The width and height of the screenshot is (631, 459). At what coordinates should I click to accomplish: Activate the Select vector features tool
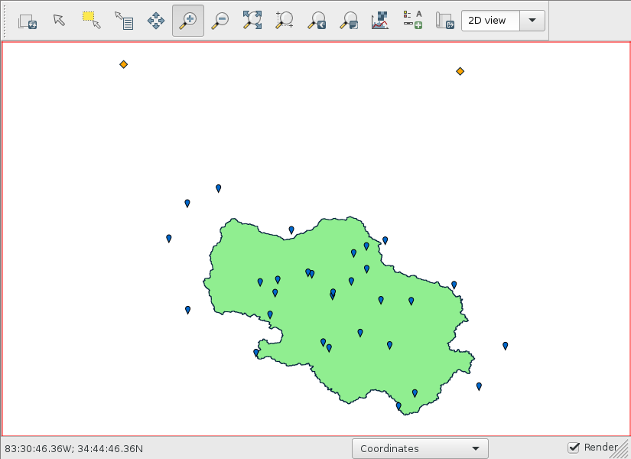coord(92,21)
